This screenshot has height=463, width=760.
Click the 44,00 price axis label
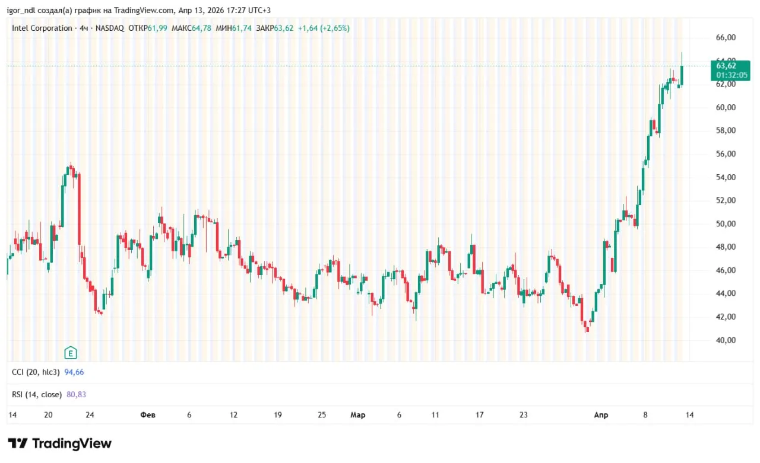pyautogui.click(x=726, y=293)
